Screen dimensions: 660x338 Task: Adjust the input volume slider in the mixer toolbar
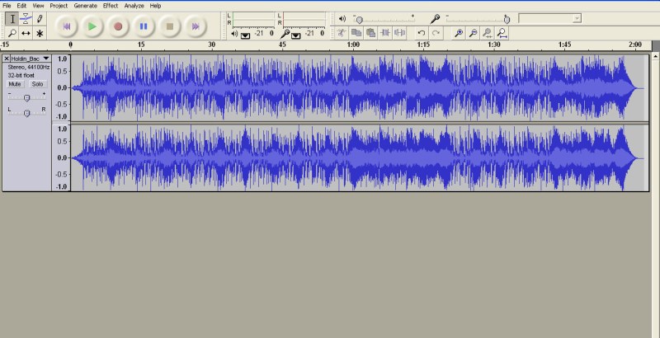478,19
